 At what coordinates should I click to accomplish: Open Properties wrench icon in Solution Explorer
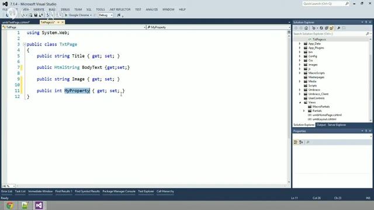point(339,28)
